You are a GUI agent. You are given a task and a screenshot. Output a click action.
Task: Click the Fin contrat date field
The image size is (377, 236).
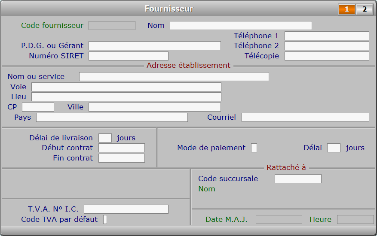pyautogui.click(x=122, y=158)
